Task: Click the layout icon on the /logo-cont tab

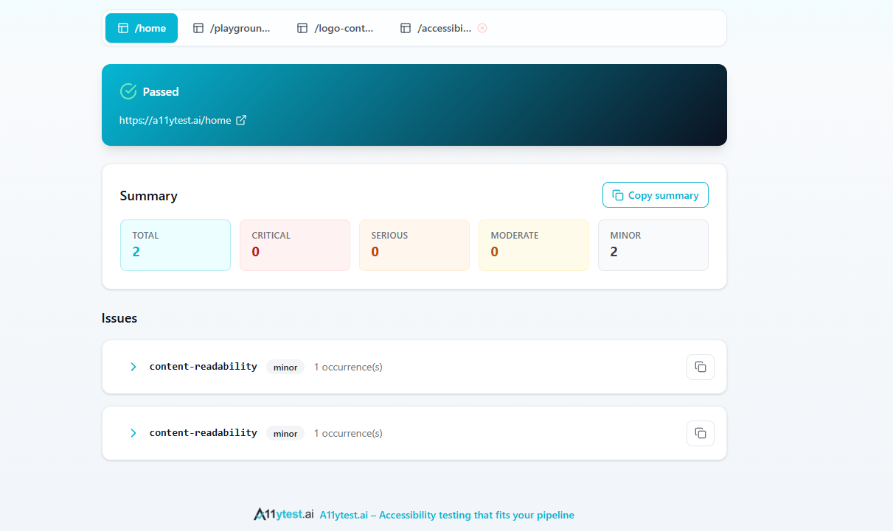Action: pyautogui.click(x=302, y=28)
